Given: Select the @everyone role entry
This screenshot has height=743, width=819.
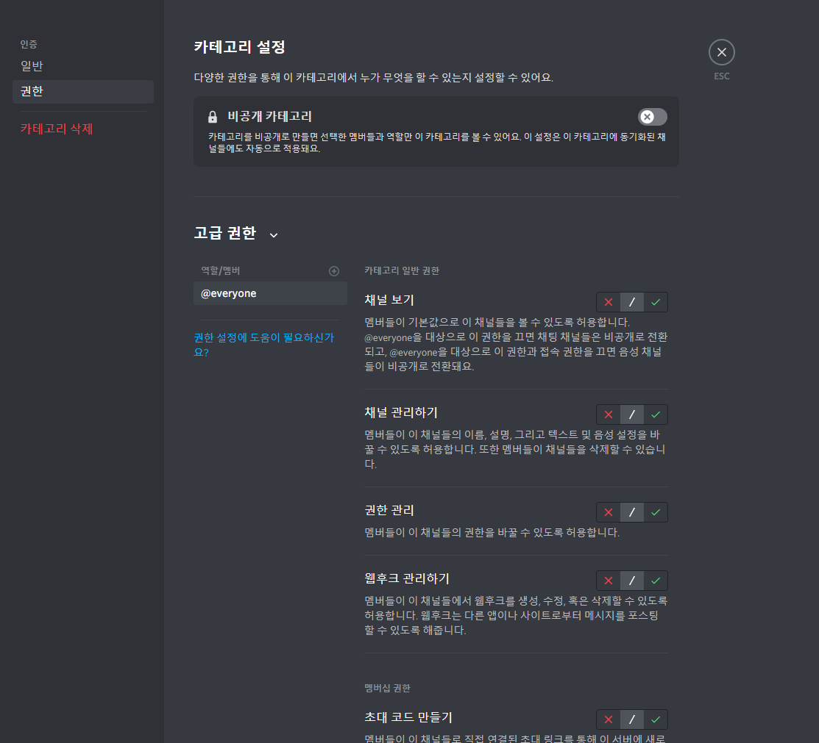Looking at the screenshot, I should point(270,293).
